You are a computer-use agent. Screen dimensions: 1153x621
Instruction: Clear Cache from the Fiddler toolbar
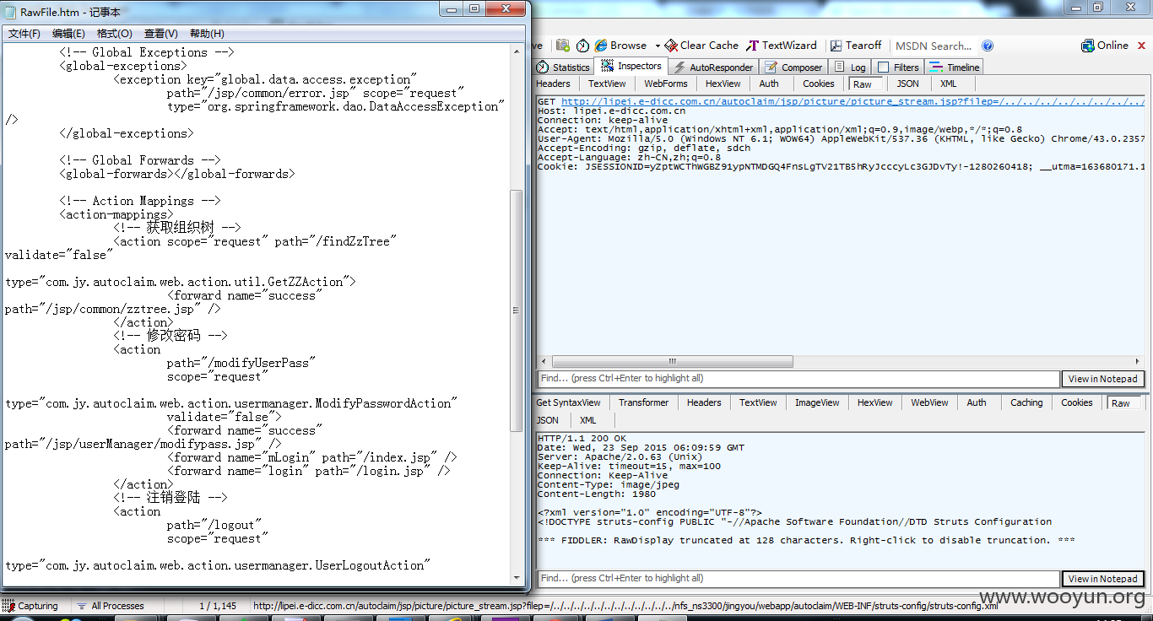pos(701,46)
